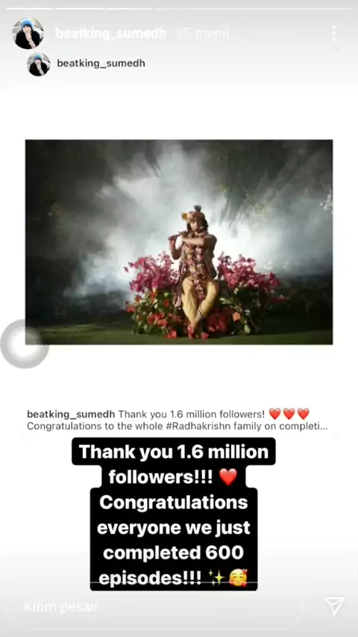Open the reshared Krishna flute post image
358x637 pixels.
[179, 242]
